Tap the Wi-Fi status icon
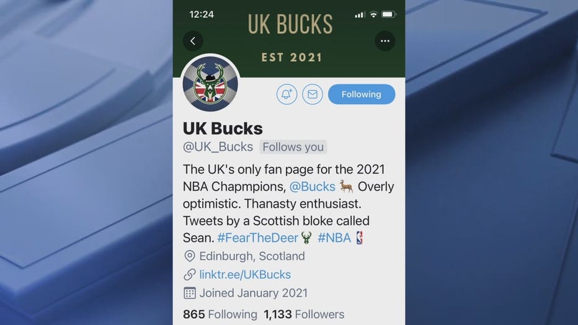 373,14
